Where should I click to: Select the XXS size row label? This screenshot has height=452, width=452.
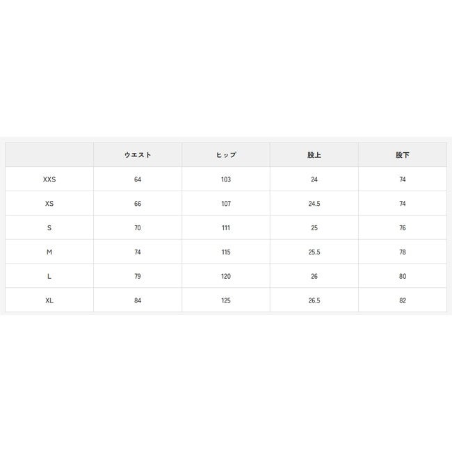49,179
